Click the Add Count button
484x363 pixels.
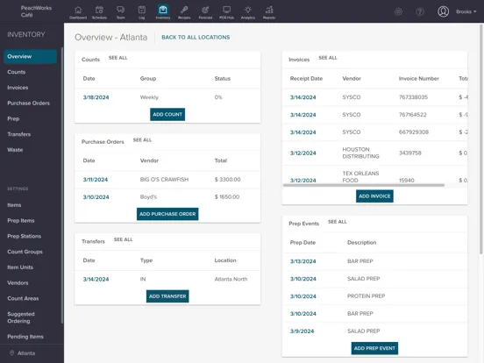pyautogui.click(x=167, y=114)
